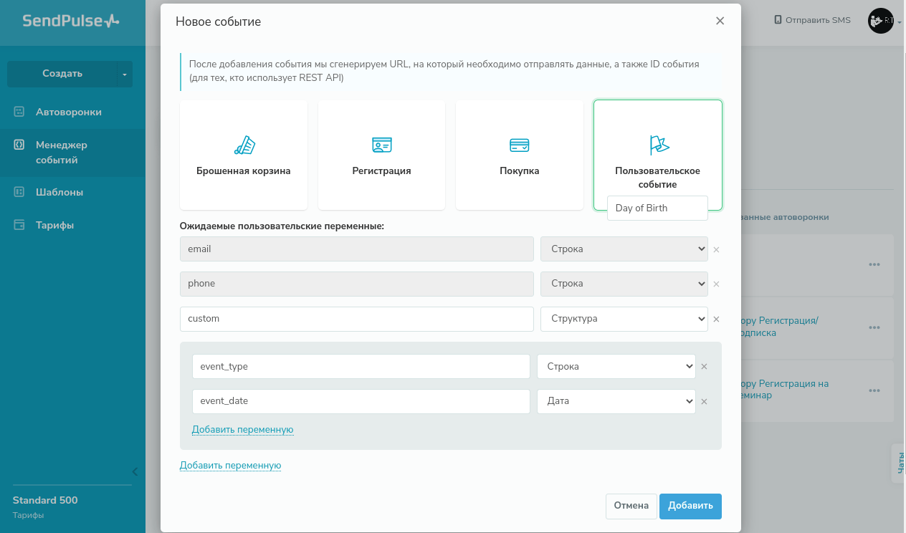Choose the Registration (Регистрация) event card icon

pyautogui.click(x=381, y=145)
